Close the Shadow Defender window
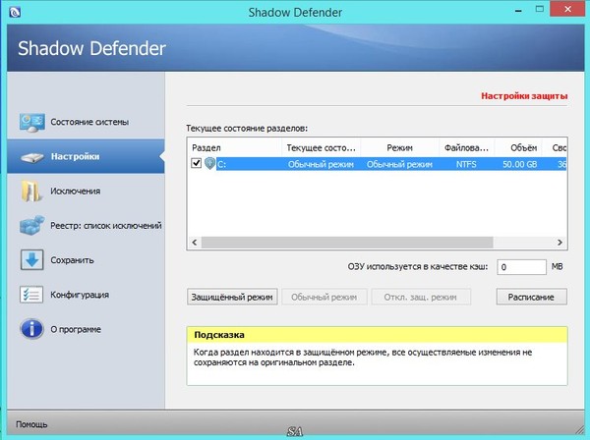The height and width of the screenshot is (440, 590). click(567, 9)
